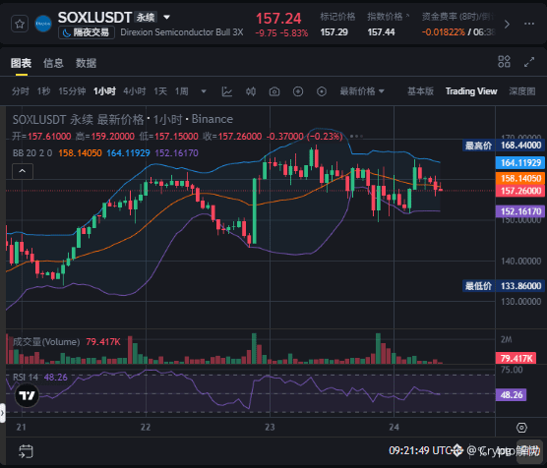Switch chart to 基本版 mode
This screenshot has width=547, height=468.
tap(420, 91)
